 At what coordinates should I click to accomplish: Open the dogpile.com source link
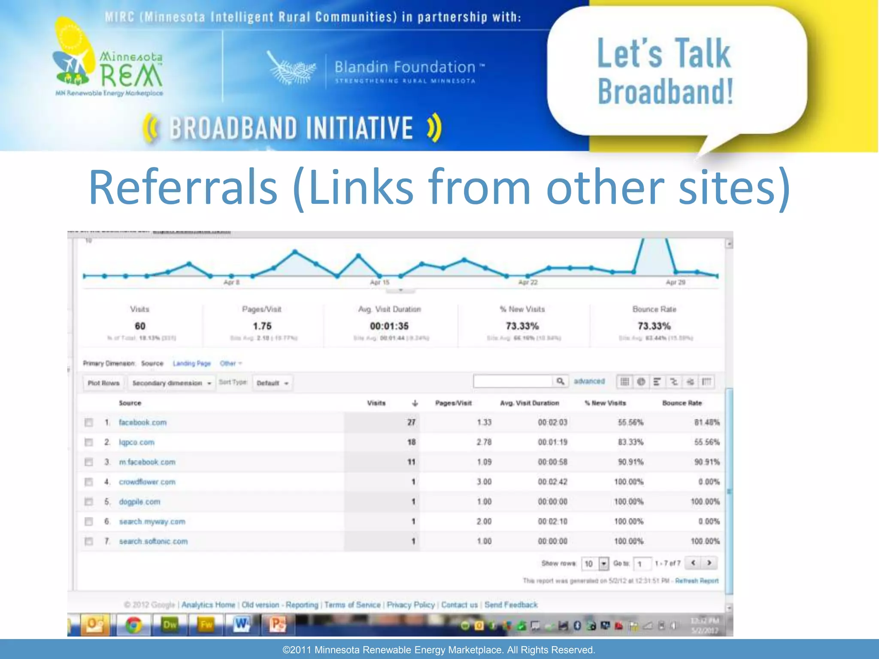click(x=139, y=502)
